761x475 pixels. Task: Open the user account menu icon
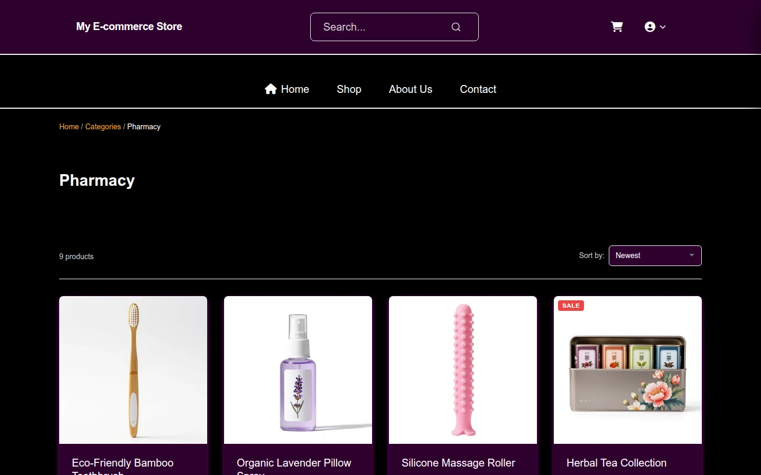click(x=650, y=27)
